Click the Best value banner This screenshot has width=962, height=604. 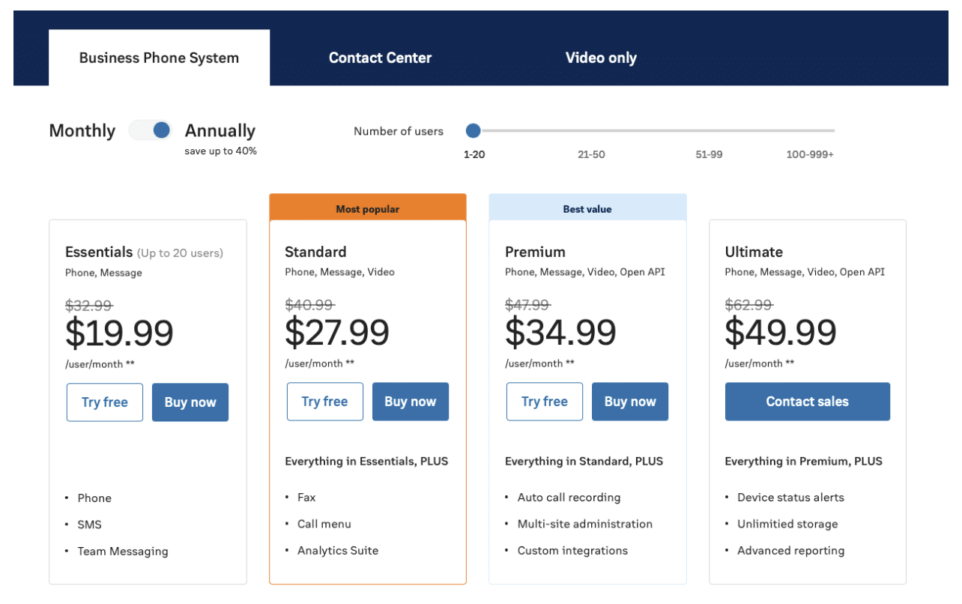point(587,209)
